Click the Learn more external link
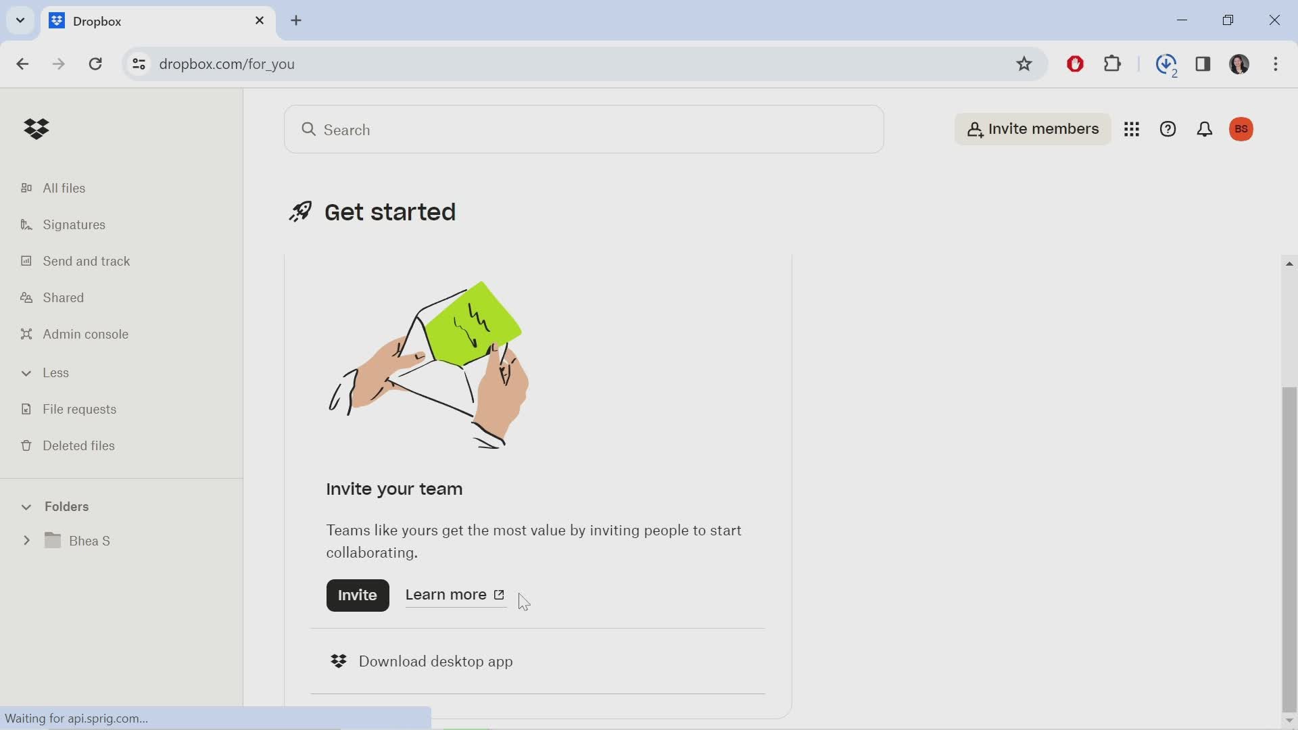The height and width of the screenshot is (730, 1298). click(455, 595)
